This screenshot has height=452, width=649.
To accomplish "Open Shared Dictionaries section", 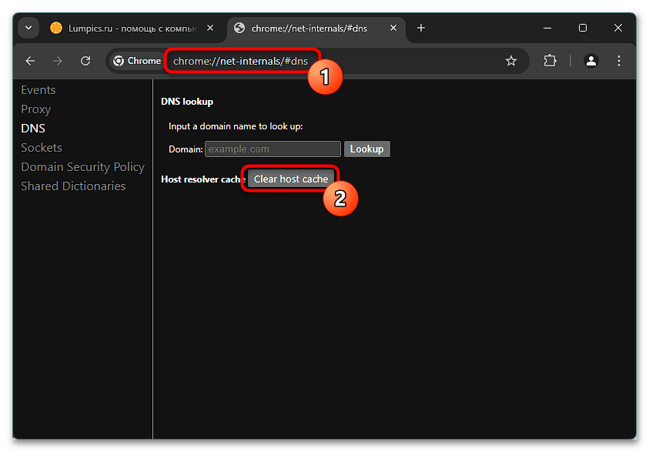I will tap(73, 186).
